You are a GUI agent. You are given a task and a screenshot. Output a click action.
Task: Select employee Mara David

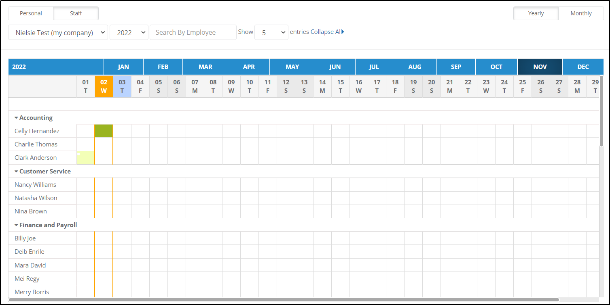coord(30,265)
